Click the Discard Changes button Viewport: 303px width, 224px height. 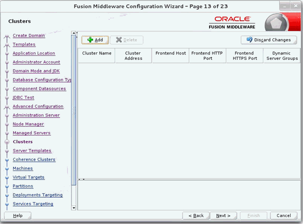(269, 40)
